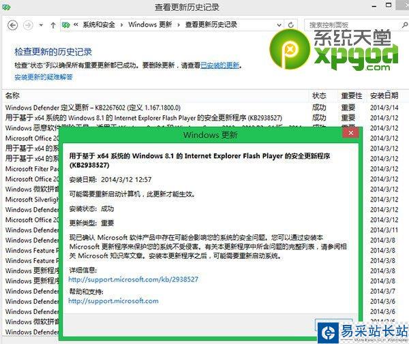Click the 2014/3/14 install date cell

coord(384,108)
